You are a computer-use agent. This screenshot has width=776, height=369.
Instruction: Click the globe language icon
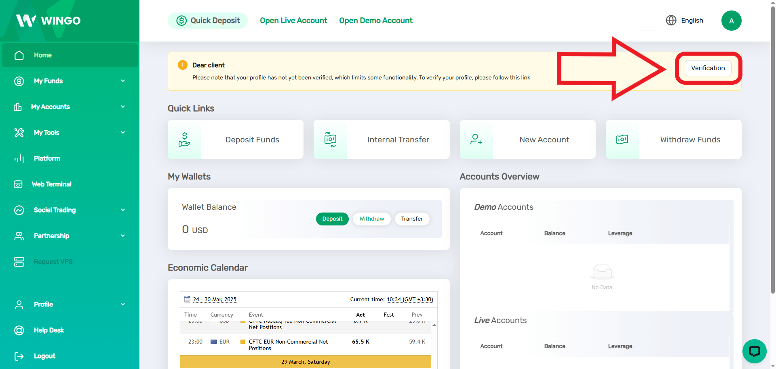pyautogui.click(x=671, y=20)
